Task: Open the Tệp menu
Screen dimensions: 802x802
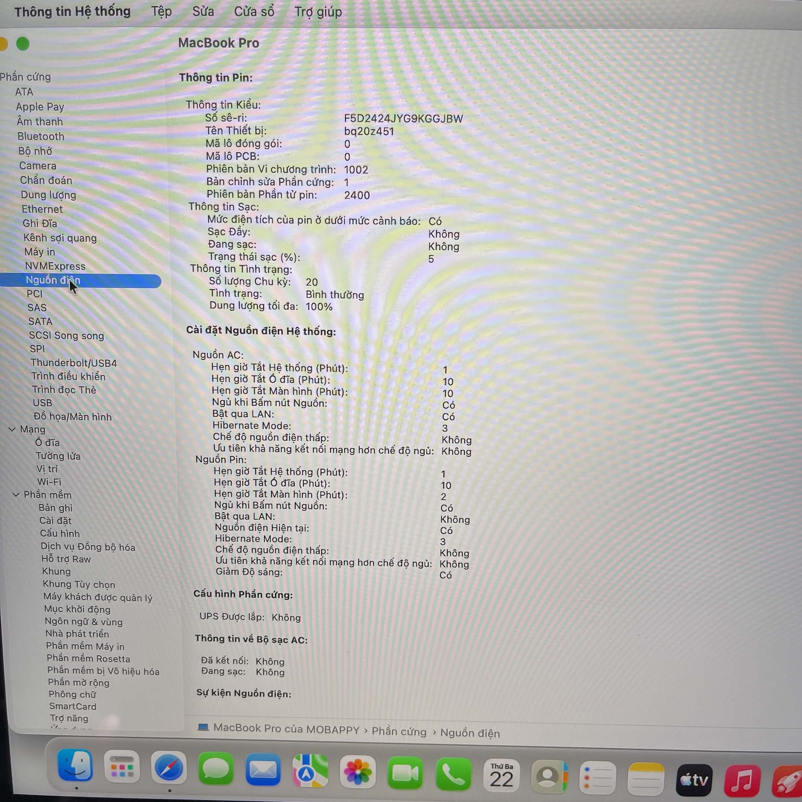Action: [162, 11]
